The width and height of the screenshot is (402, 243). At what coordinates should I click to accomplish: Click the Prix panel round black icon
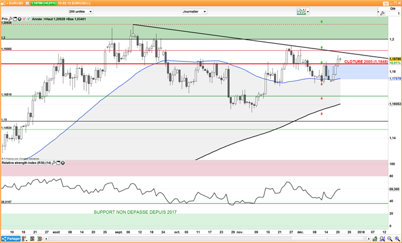point(20,19)
